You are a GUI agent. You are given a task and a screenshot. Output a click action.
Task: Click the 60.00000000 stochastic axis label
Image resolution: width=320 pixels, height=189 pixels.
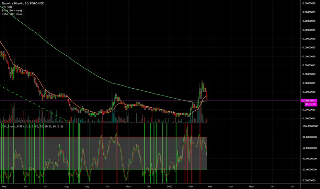pyautogui.click(x=310, y=148)
